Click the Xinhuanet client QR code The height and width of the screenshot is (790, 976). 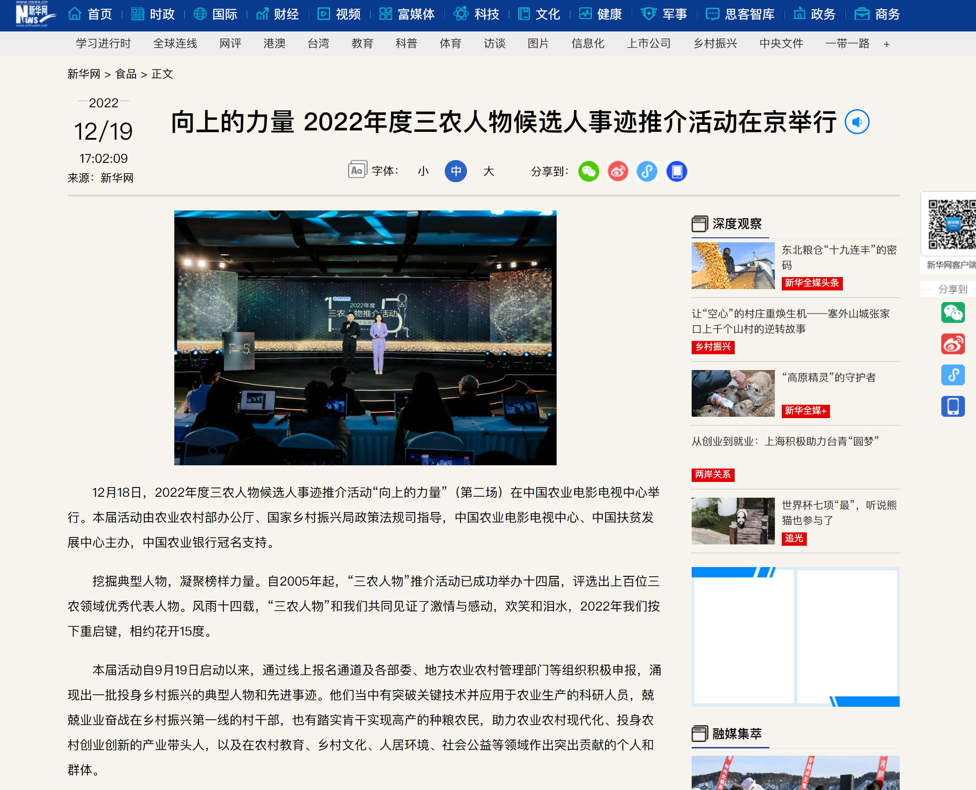[x=951, y=225]
